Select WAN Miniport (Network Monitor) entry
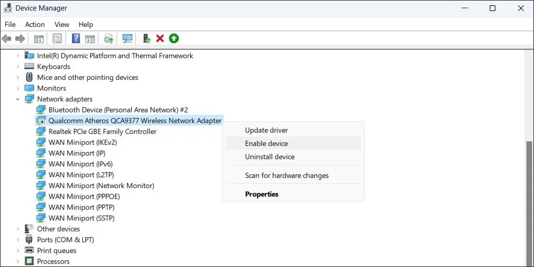 (101, 186)
